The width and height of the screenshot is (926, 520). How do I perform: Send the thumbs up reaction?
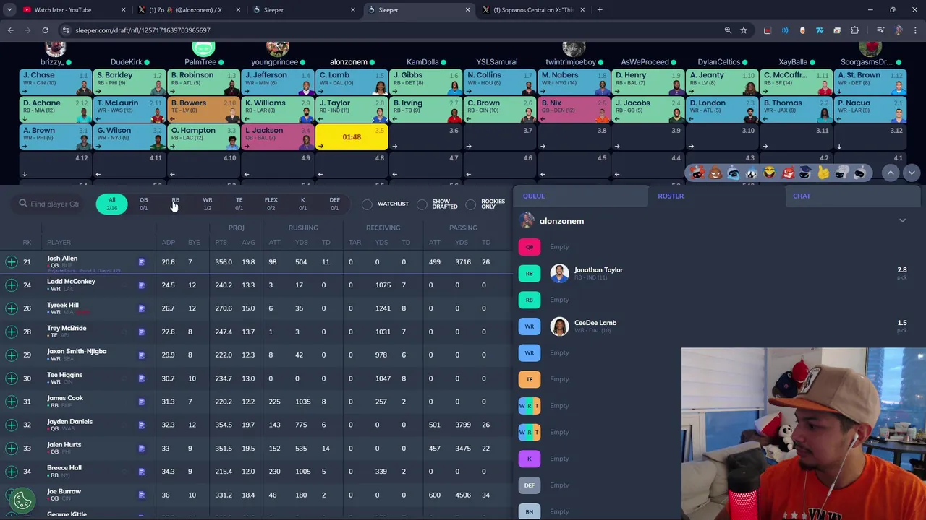point(823,173)
